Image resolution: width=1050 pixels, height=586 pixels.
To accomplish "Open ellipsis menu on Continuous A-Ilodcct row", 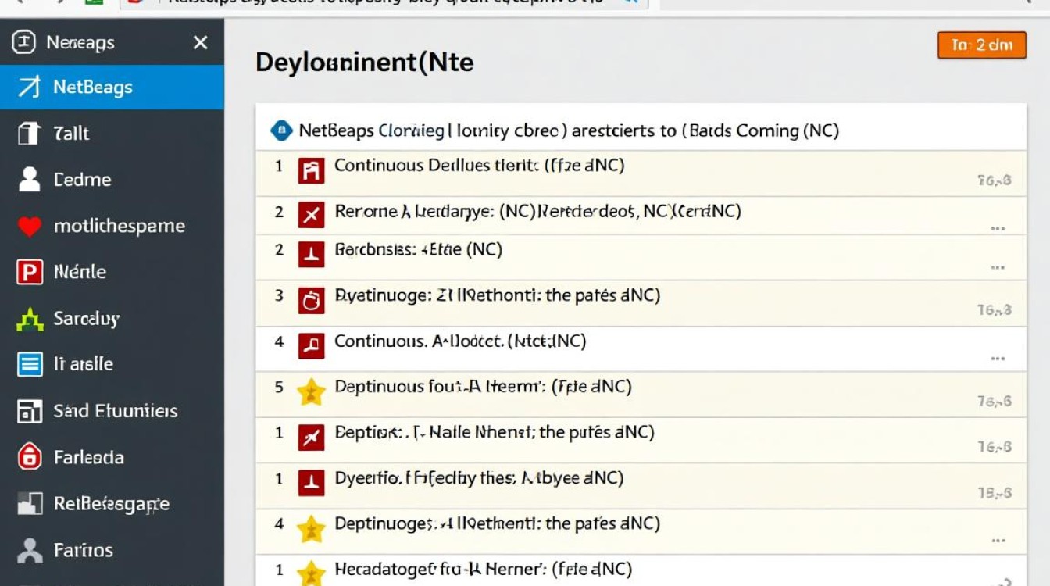I will click(x=997, y=359).
